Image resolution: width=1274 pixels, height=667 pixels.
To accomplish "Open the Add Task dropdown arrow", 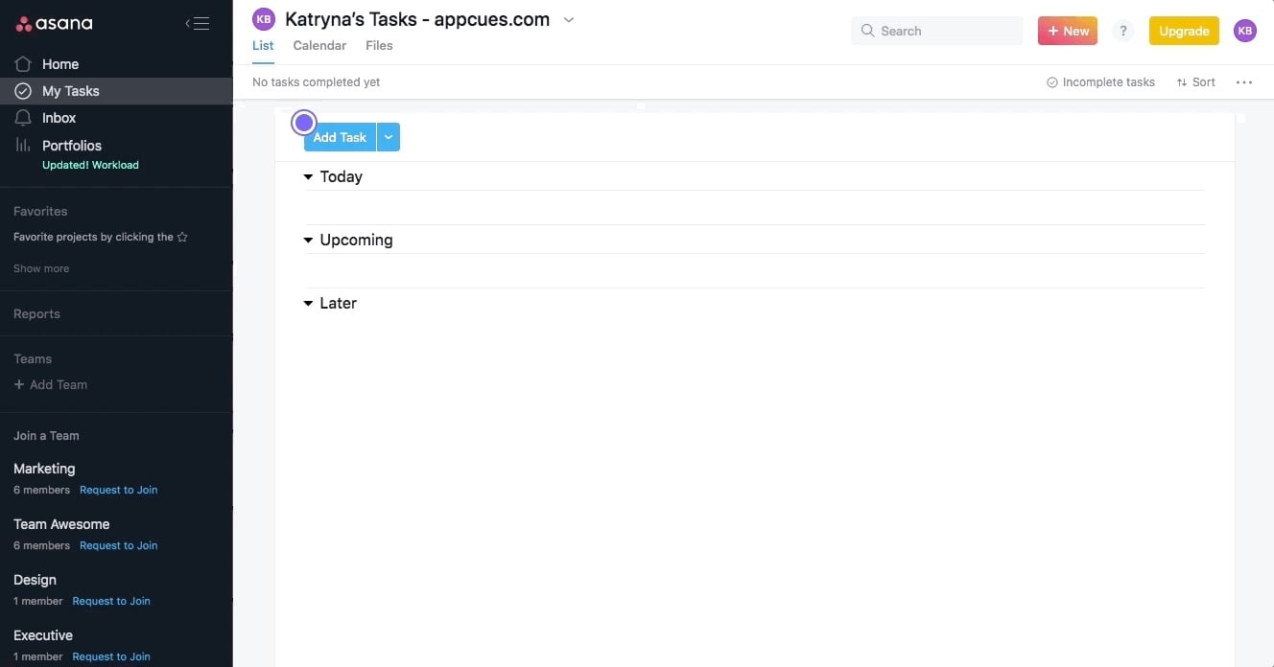I will (x=389, y=137).
